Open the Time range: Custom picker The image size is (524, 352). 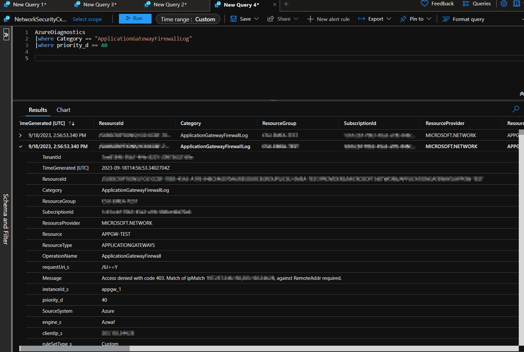188,19
